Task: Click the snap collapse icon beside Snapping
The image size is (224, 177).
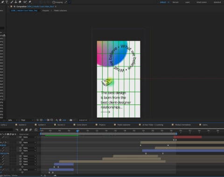Action: point(66,2)
